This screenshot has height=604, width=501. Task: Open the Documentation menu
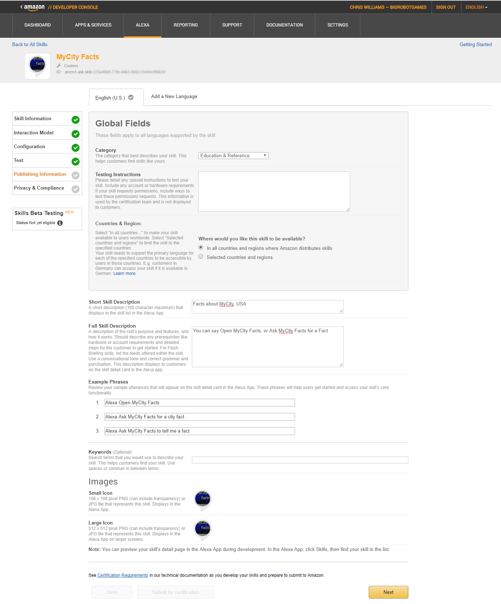click(285, 25)
